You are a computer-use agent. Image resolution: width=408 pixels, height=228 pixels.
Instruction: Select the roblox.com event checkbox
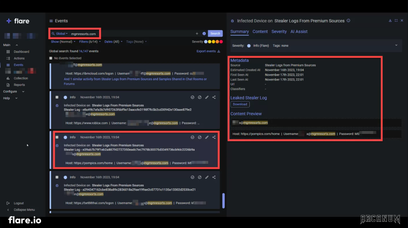click(57, 97)
